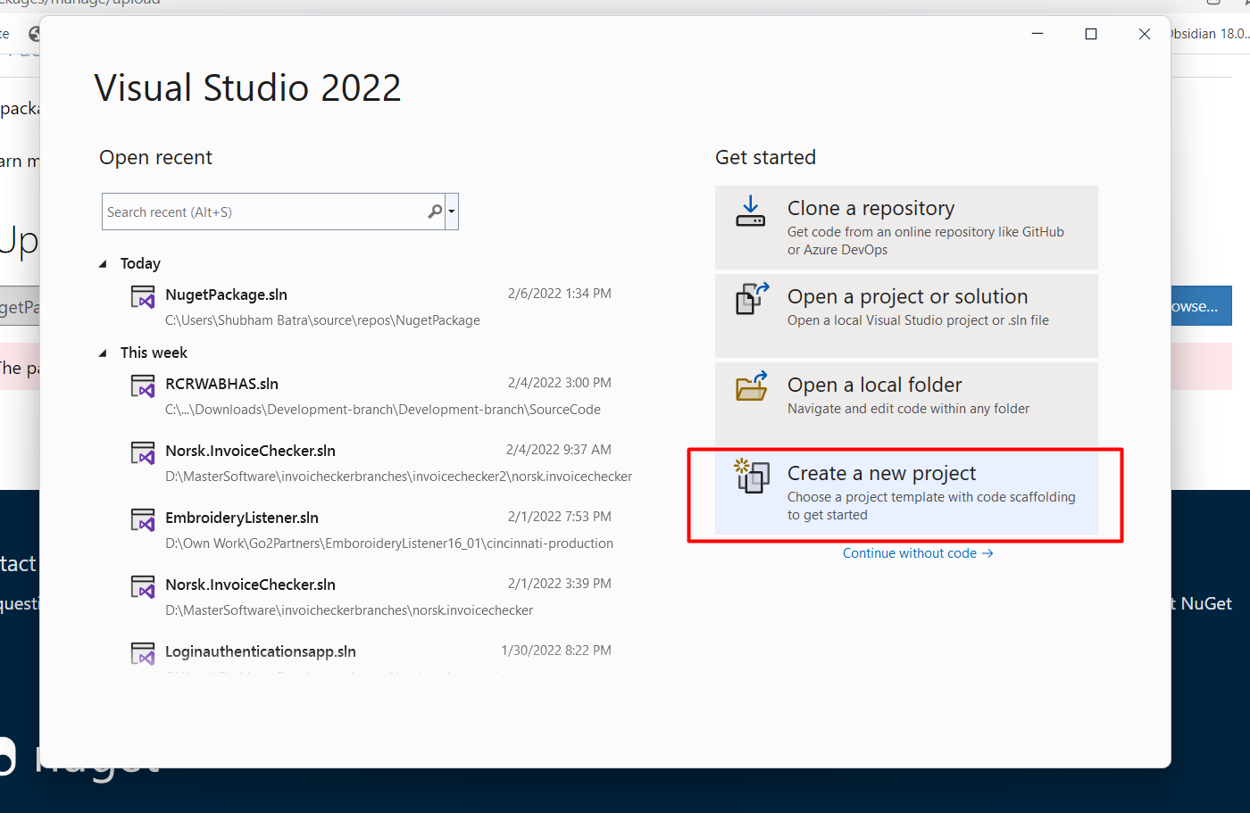Open EmbroideryListener.sln recent solution
The height and width of the screenshot is (813, 1250).
(371, 530)
